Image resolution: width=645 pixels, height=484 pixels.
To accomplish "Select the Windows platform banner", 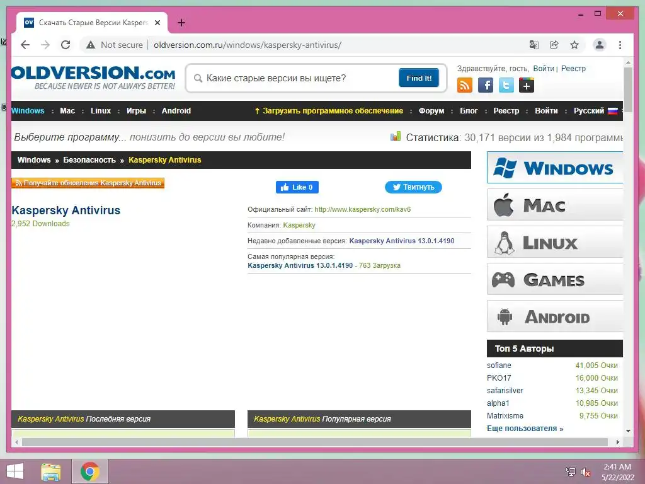I will click(x=555, y=168).
